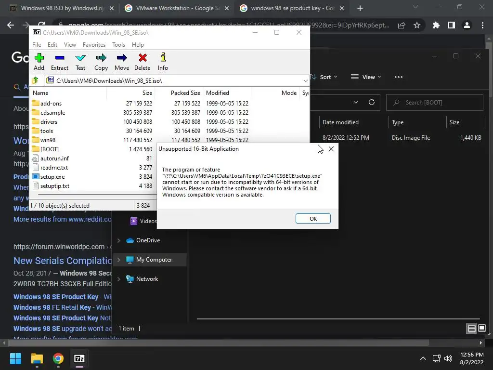
Task: Click the browser horizontal scrollbar
Action: (218, 343)
